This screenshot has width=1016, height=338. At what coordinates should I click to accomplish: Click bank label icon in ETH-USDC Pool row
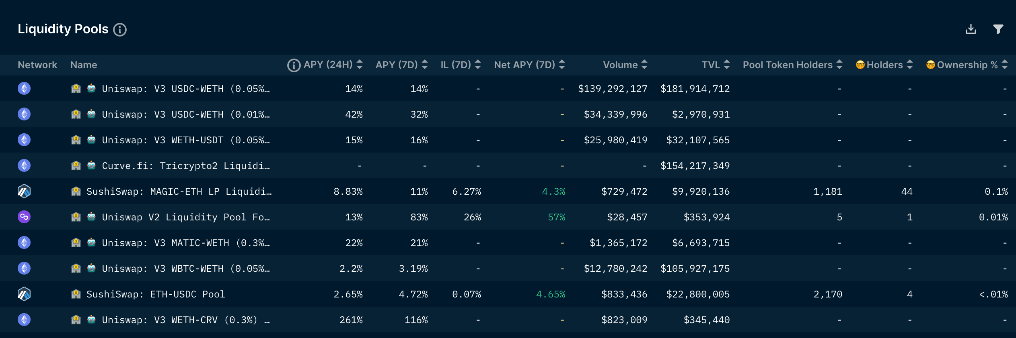click(x=76, y=294)
